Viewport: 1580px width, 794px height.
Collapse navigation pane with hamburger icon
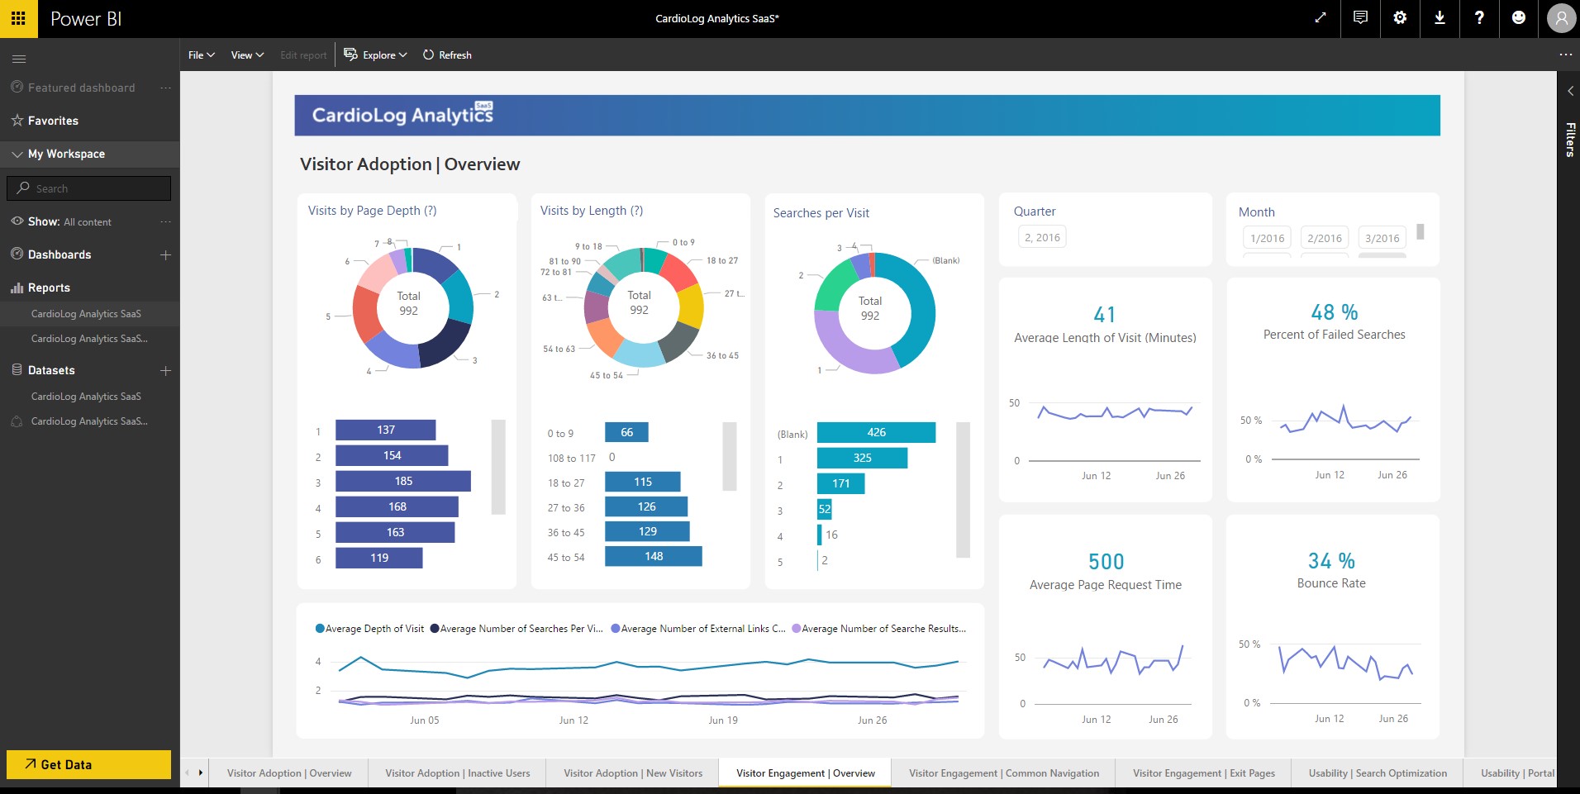tap(19, 59)
